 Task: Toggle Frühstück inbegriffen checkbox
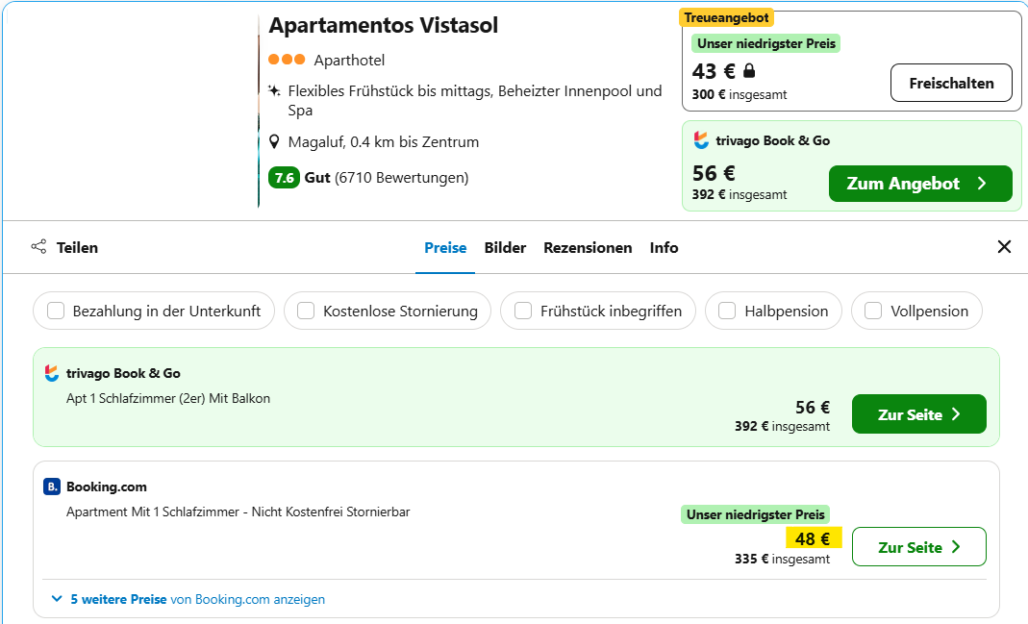coord(524,311)
